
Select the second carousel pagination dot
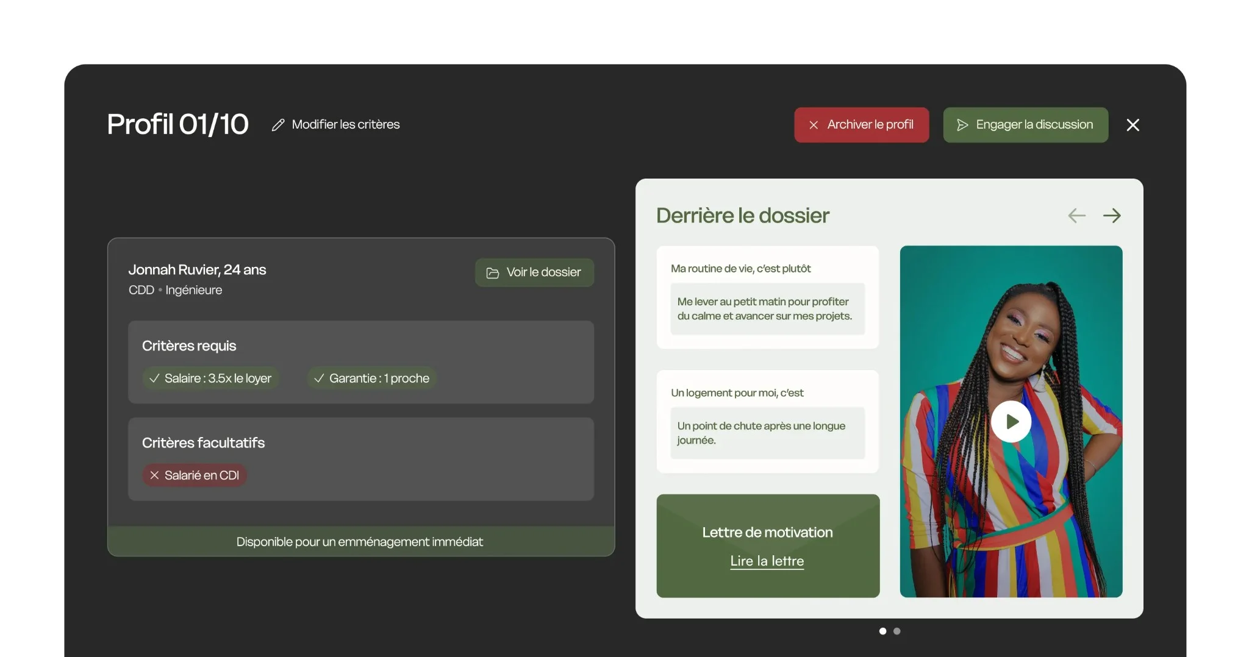pyautogui.click(x=896, y=631)
